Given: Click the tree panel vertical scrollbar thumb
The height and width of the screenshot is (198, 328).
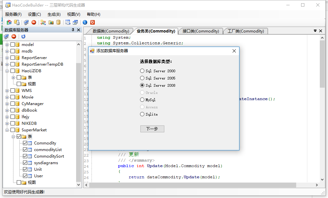Looking at the screenshot, I should pos(78,122).
